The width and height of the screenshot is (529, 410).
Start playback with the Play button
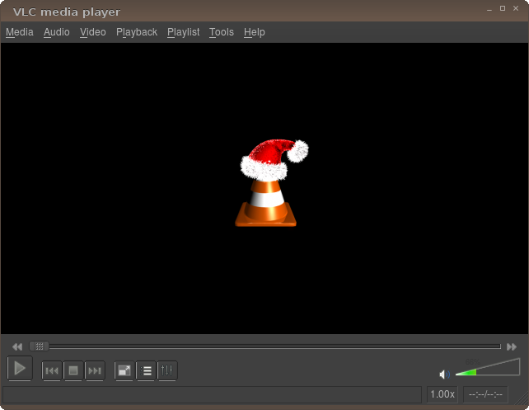tap(20, 368)
